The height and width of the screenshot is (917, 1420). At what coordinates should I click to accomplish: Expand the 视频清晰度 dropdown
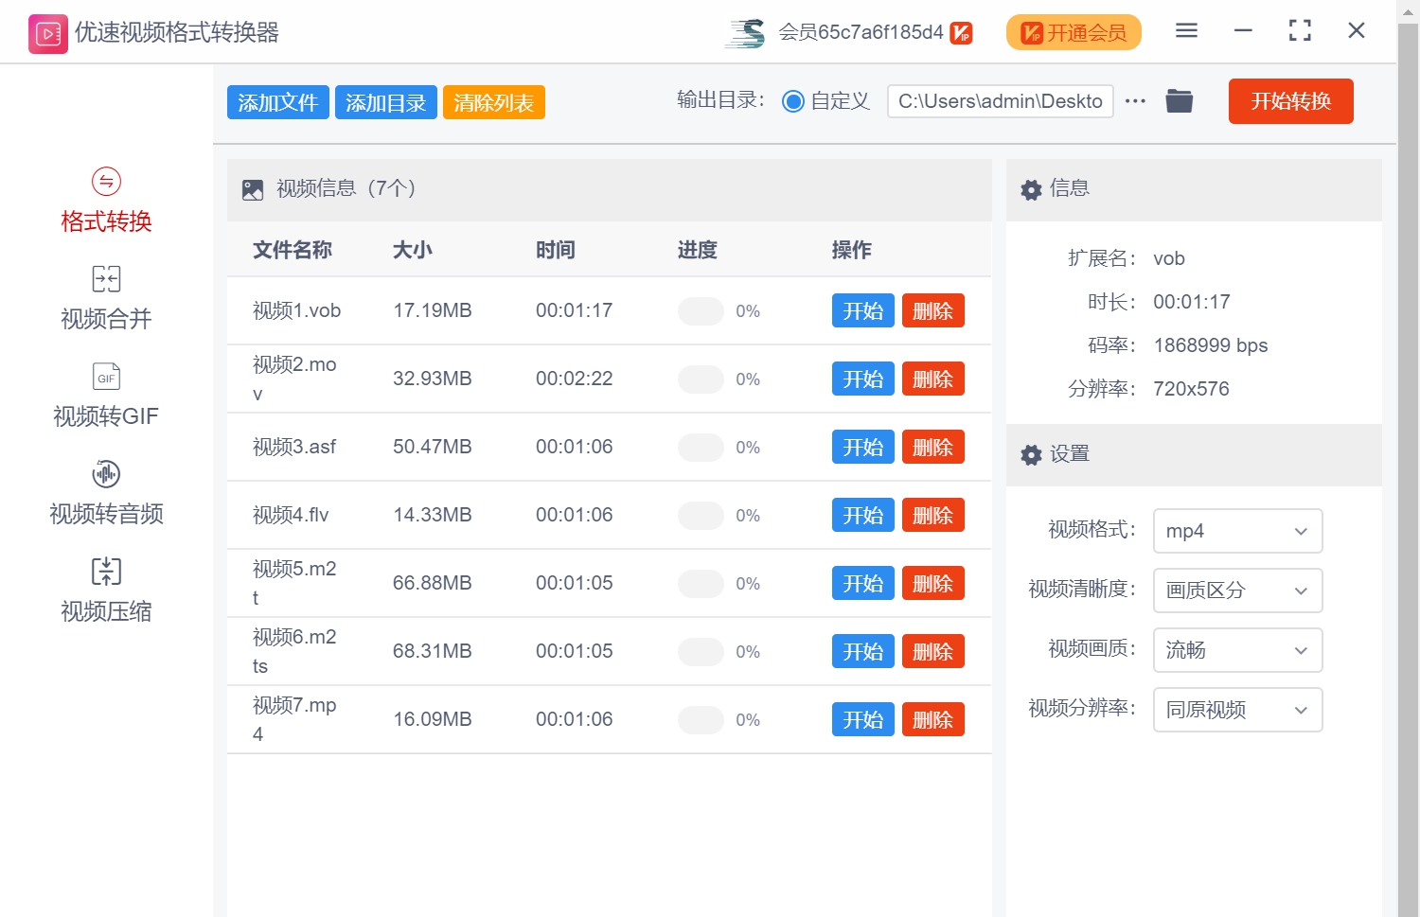(x=1237, y=591)
